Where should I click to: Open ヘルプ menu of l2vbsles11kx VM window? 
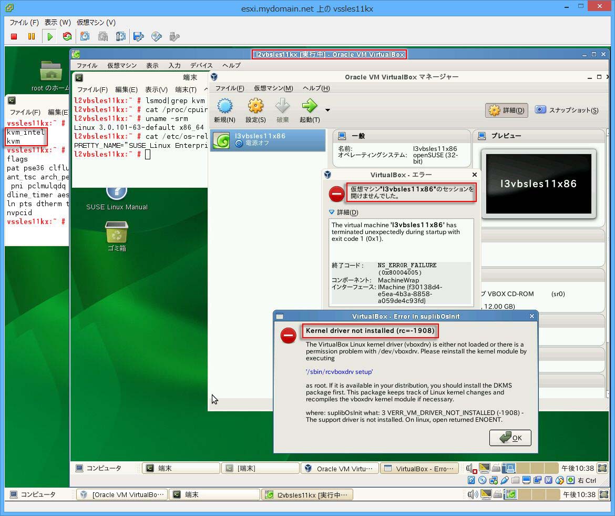(231, 66)
